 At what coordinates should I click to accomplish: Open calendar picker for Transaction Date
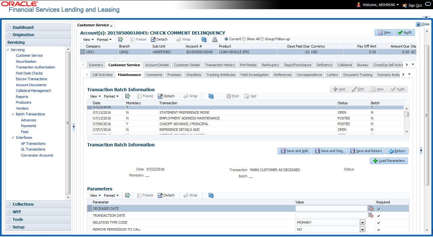tap(371, 215)
